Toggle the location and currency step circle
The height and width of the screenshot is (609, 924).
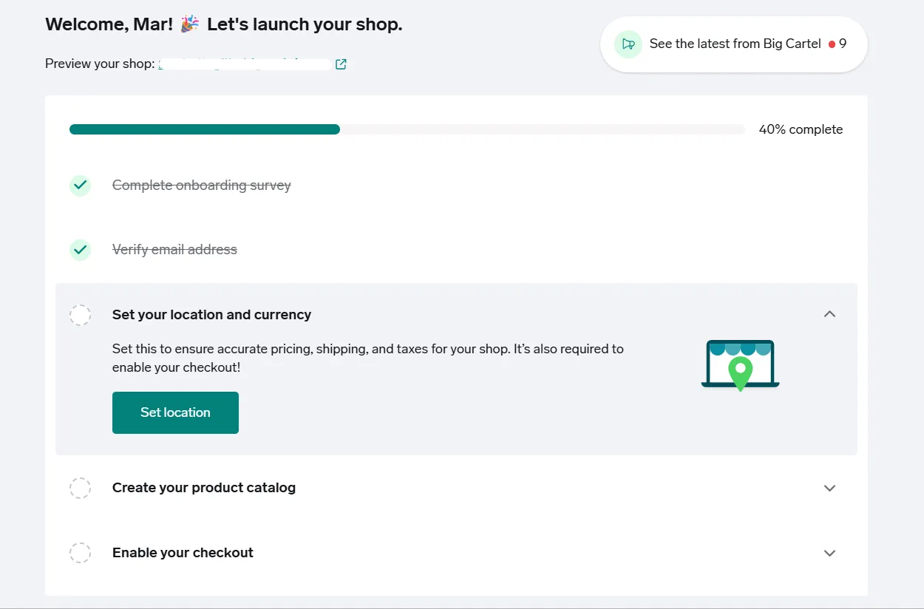[80, 315]
